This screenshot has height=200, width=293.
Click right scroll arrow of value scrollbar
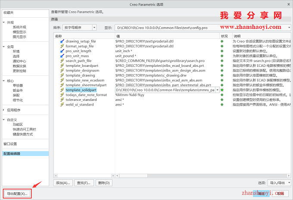289,176
